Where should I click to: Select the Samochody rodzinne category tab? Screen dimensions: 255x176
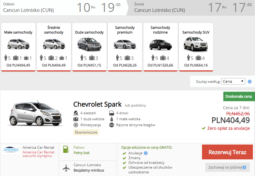(x=160, y=47)
